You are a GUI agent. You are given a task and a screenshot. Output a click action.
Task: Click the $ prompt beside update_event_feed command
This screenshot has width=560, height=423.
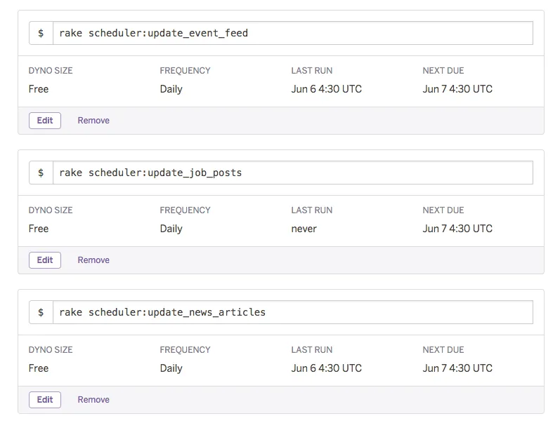coord(41,33)
